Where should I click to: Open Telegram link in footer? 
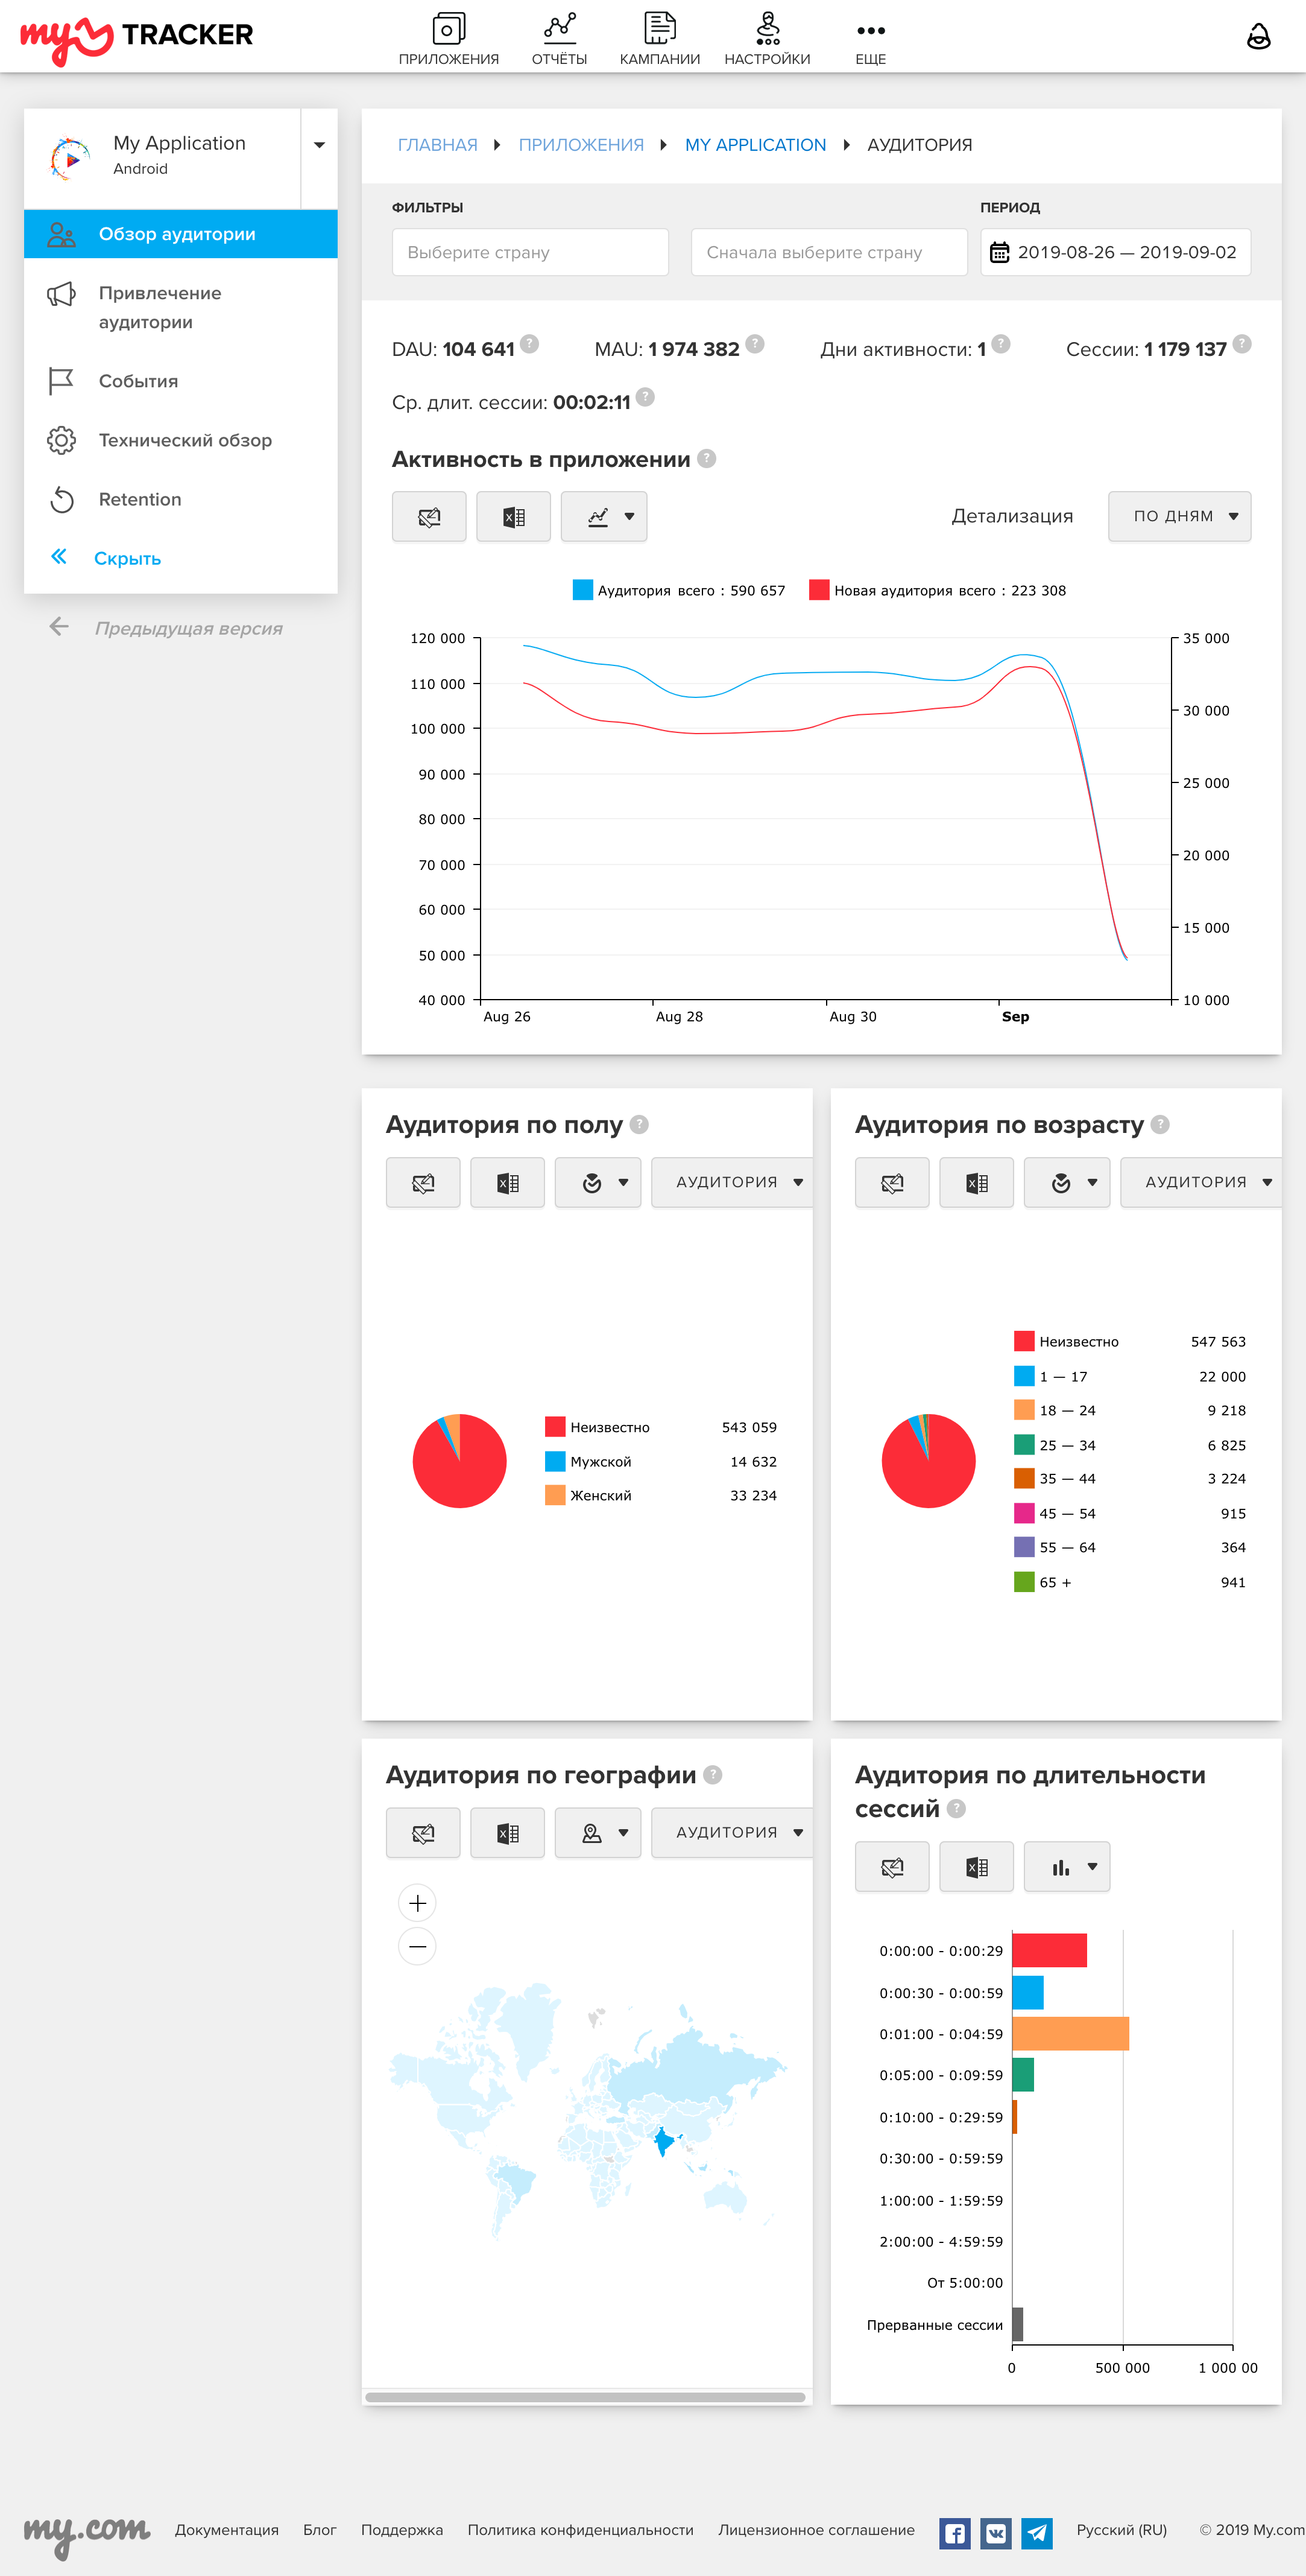(x=1037, y=2533)
